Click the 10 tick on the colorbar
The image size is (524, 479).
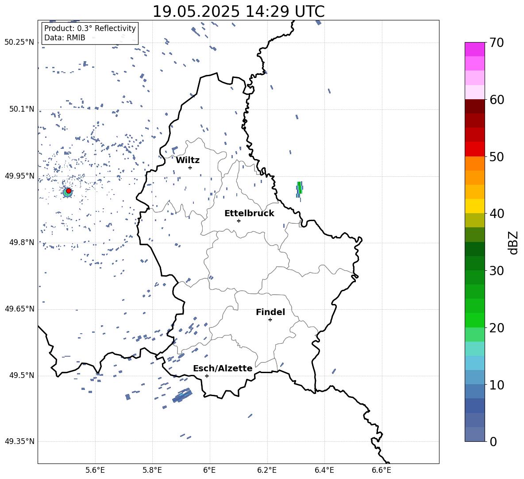(497, 385)
